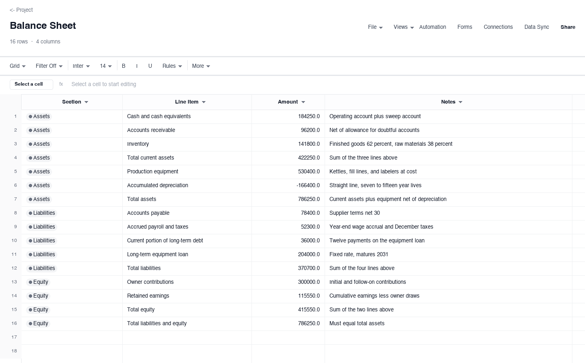Select the 141800.0 Inventory amount cell
The width and height of the screenshot is (585, 363).
point(288,144)
